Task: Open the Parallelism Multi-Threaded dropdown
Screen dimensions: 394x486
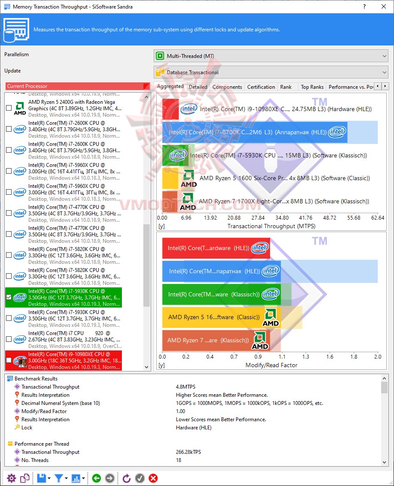Action: (x=271, y=56)
